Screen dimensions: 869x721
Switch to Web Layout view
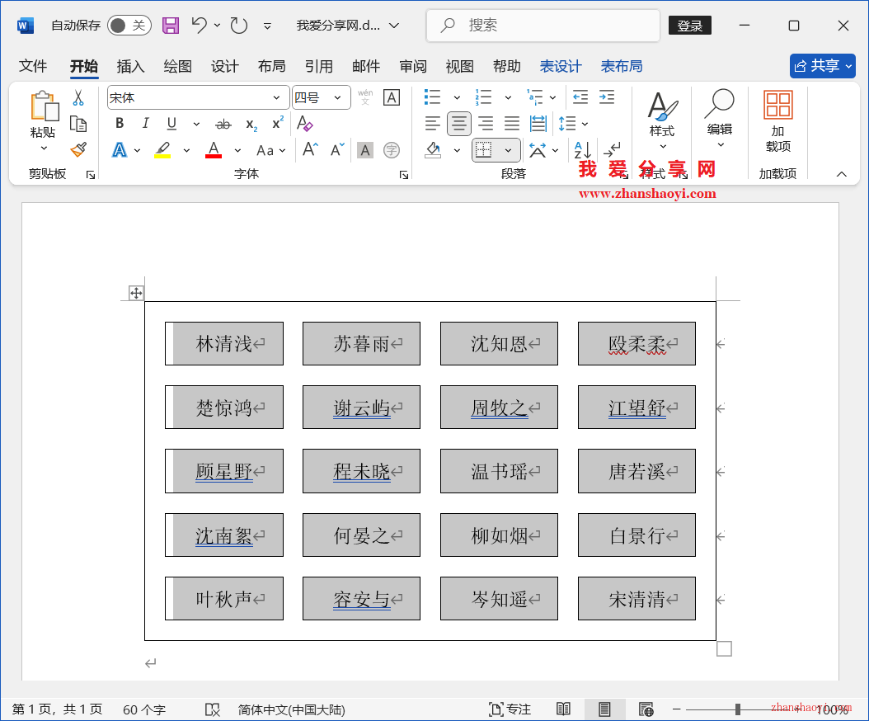[646, 709]
